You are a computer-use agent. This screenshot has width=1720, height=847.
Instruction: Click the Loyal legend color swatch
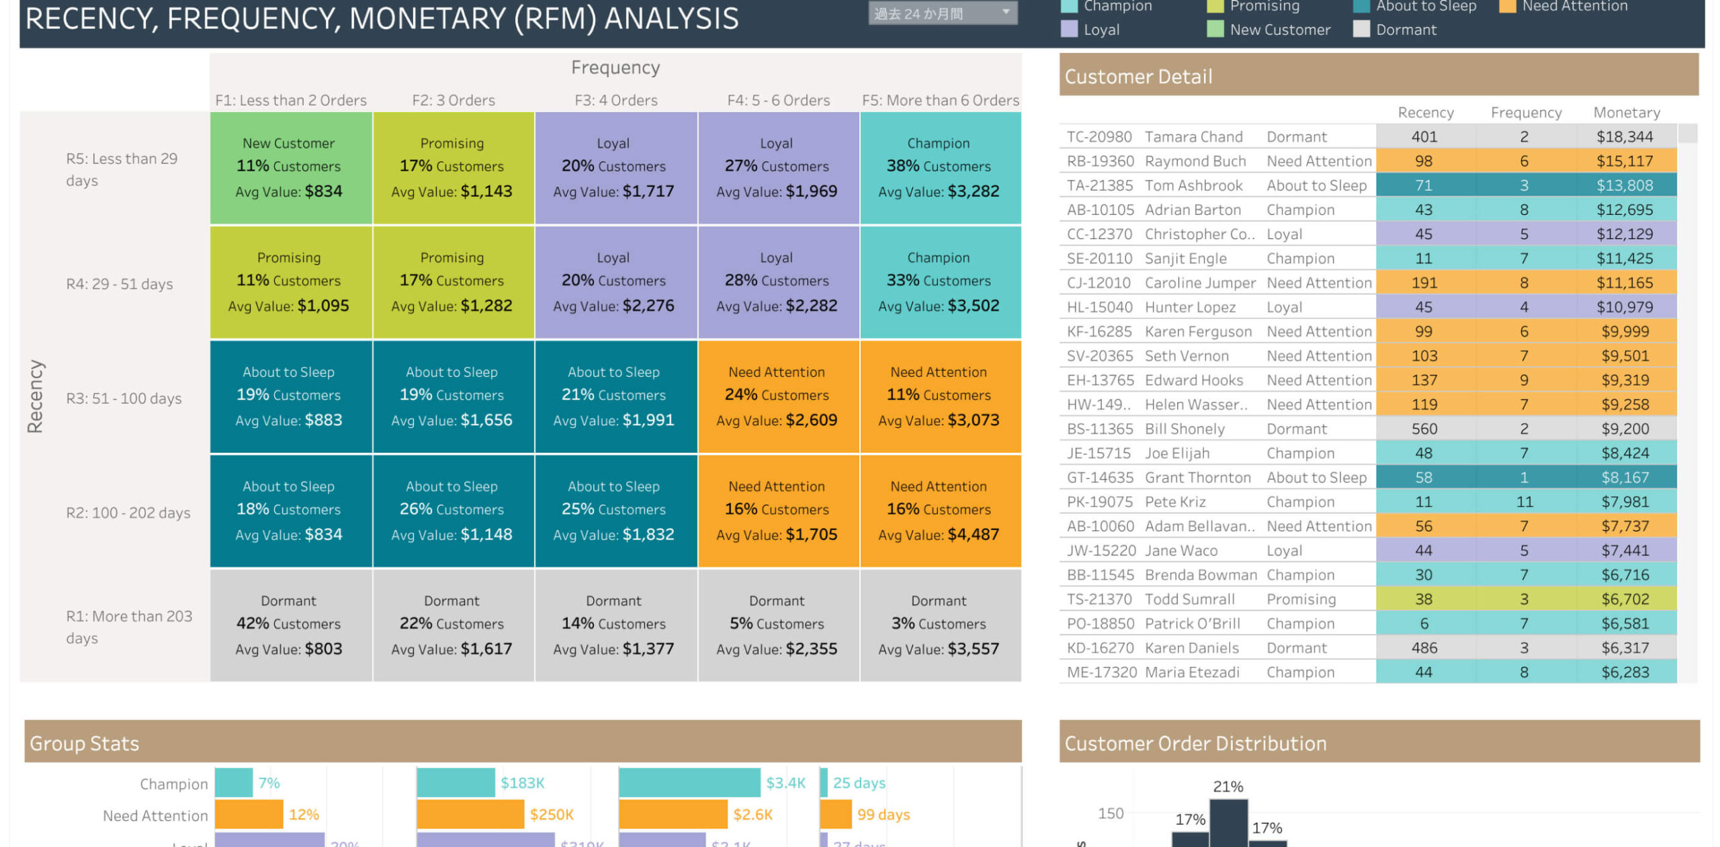1068,30
